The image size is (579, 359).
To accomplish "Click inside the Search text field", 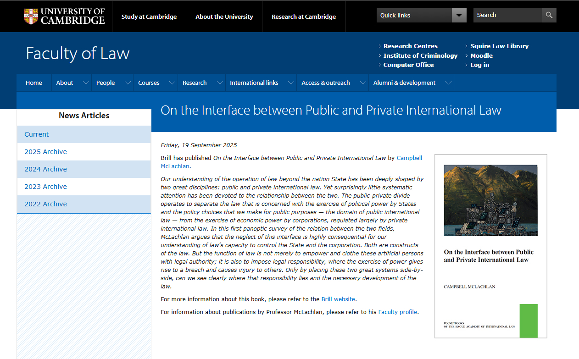I will tap(507, 15).
